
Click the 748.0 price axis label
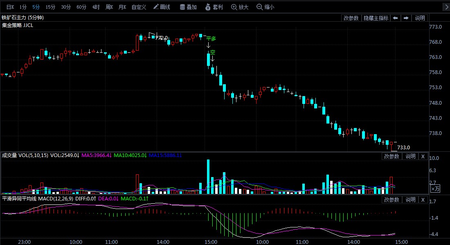(x=435, y=103)
